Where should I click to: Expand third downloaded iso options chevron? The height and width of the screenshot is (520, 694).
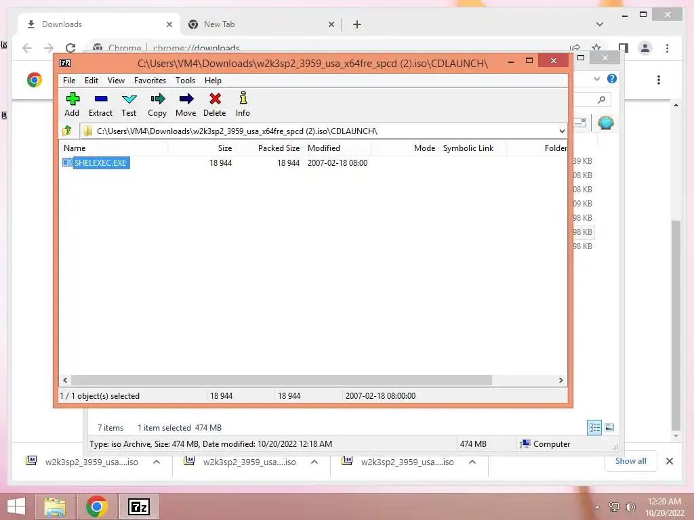tap(472, 462)
